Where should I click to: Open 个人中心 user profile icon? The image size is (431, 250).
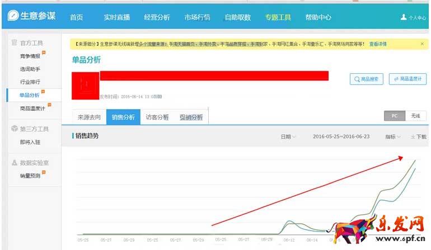tap(404, 17)
